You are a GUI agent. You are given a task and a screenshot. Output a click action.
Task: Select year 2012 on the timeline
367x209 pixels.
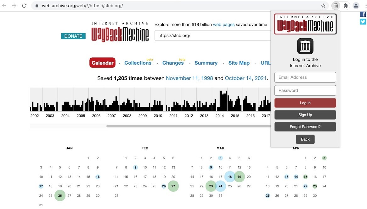point(189,116)
